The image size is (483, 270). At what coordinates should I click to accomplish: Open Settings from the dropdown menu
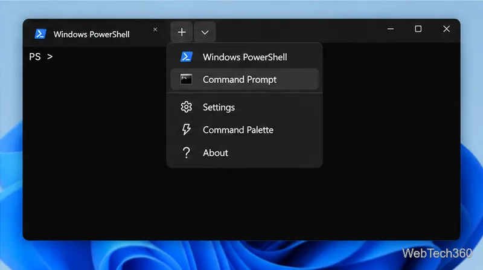[245, 108]
